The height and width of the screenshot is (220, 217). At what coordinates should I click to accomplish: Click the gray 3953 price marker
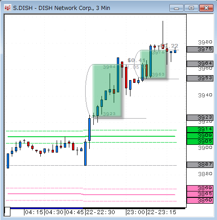click(200, 78)
